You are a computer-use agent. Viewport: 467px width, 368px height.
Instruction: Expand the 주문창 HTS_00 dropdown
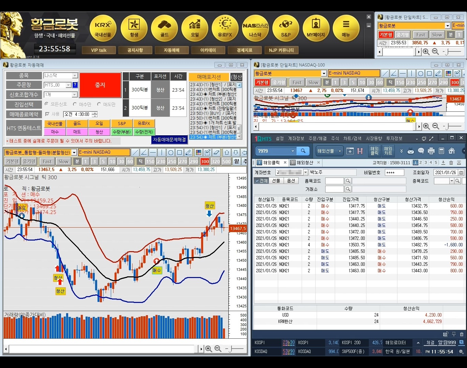point(69,85)
